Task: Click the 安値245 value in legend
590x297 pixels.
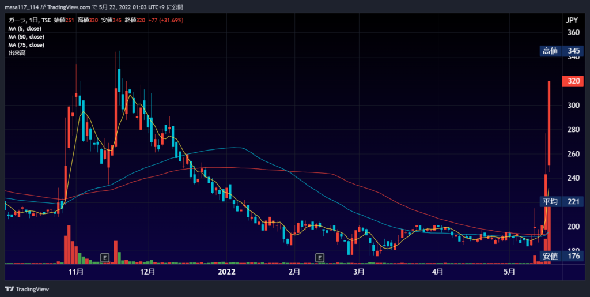Action: [111, 20]
